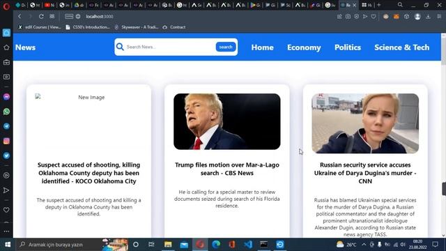Click the magnifier icon in news search box
The height and width of the screenshot is (251, 446).
120,47
